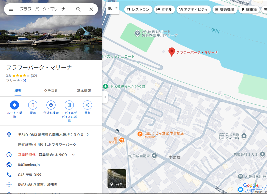Screen dimensions: 267x194
Task: Click the 認定こども園しおどめの森 school marker
Action: click(244, 136)
